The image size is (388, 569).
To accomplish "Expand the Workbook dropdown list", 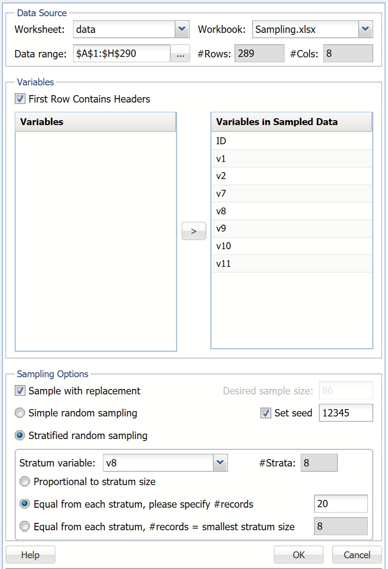I will [365, 29].
